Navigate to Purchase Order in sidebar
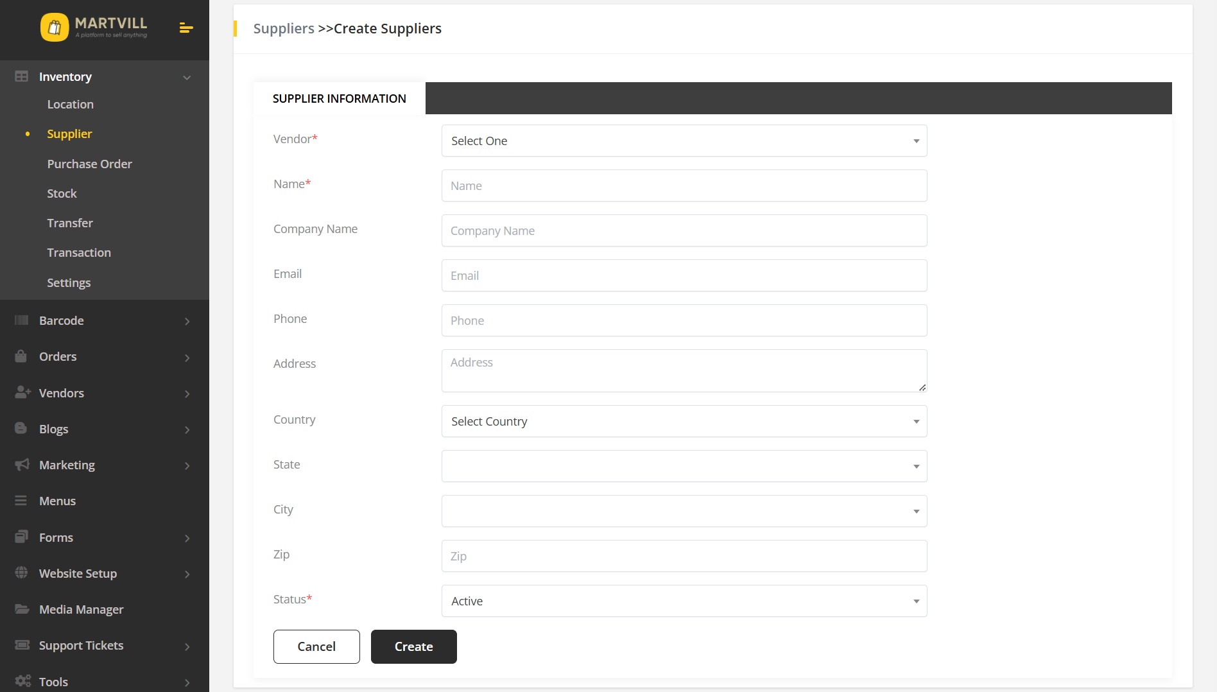Image resolution: width=1217 pixels, height=692 pixels. pyautogui.click(x=89, y=164)
